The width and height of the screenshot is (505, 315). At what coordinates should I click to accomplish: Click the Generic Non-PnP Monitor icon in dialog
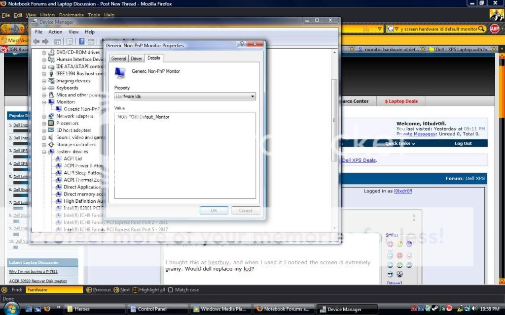(x=120, y=73)
